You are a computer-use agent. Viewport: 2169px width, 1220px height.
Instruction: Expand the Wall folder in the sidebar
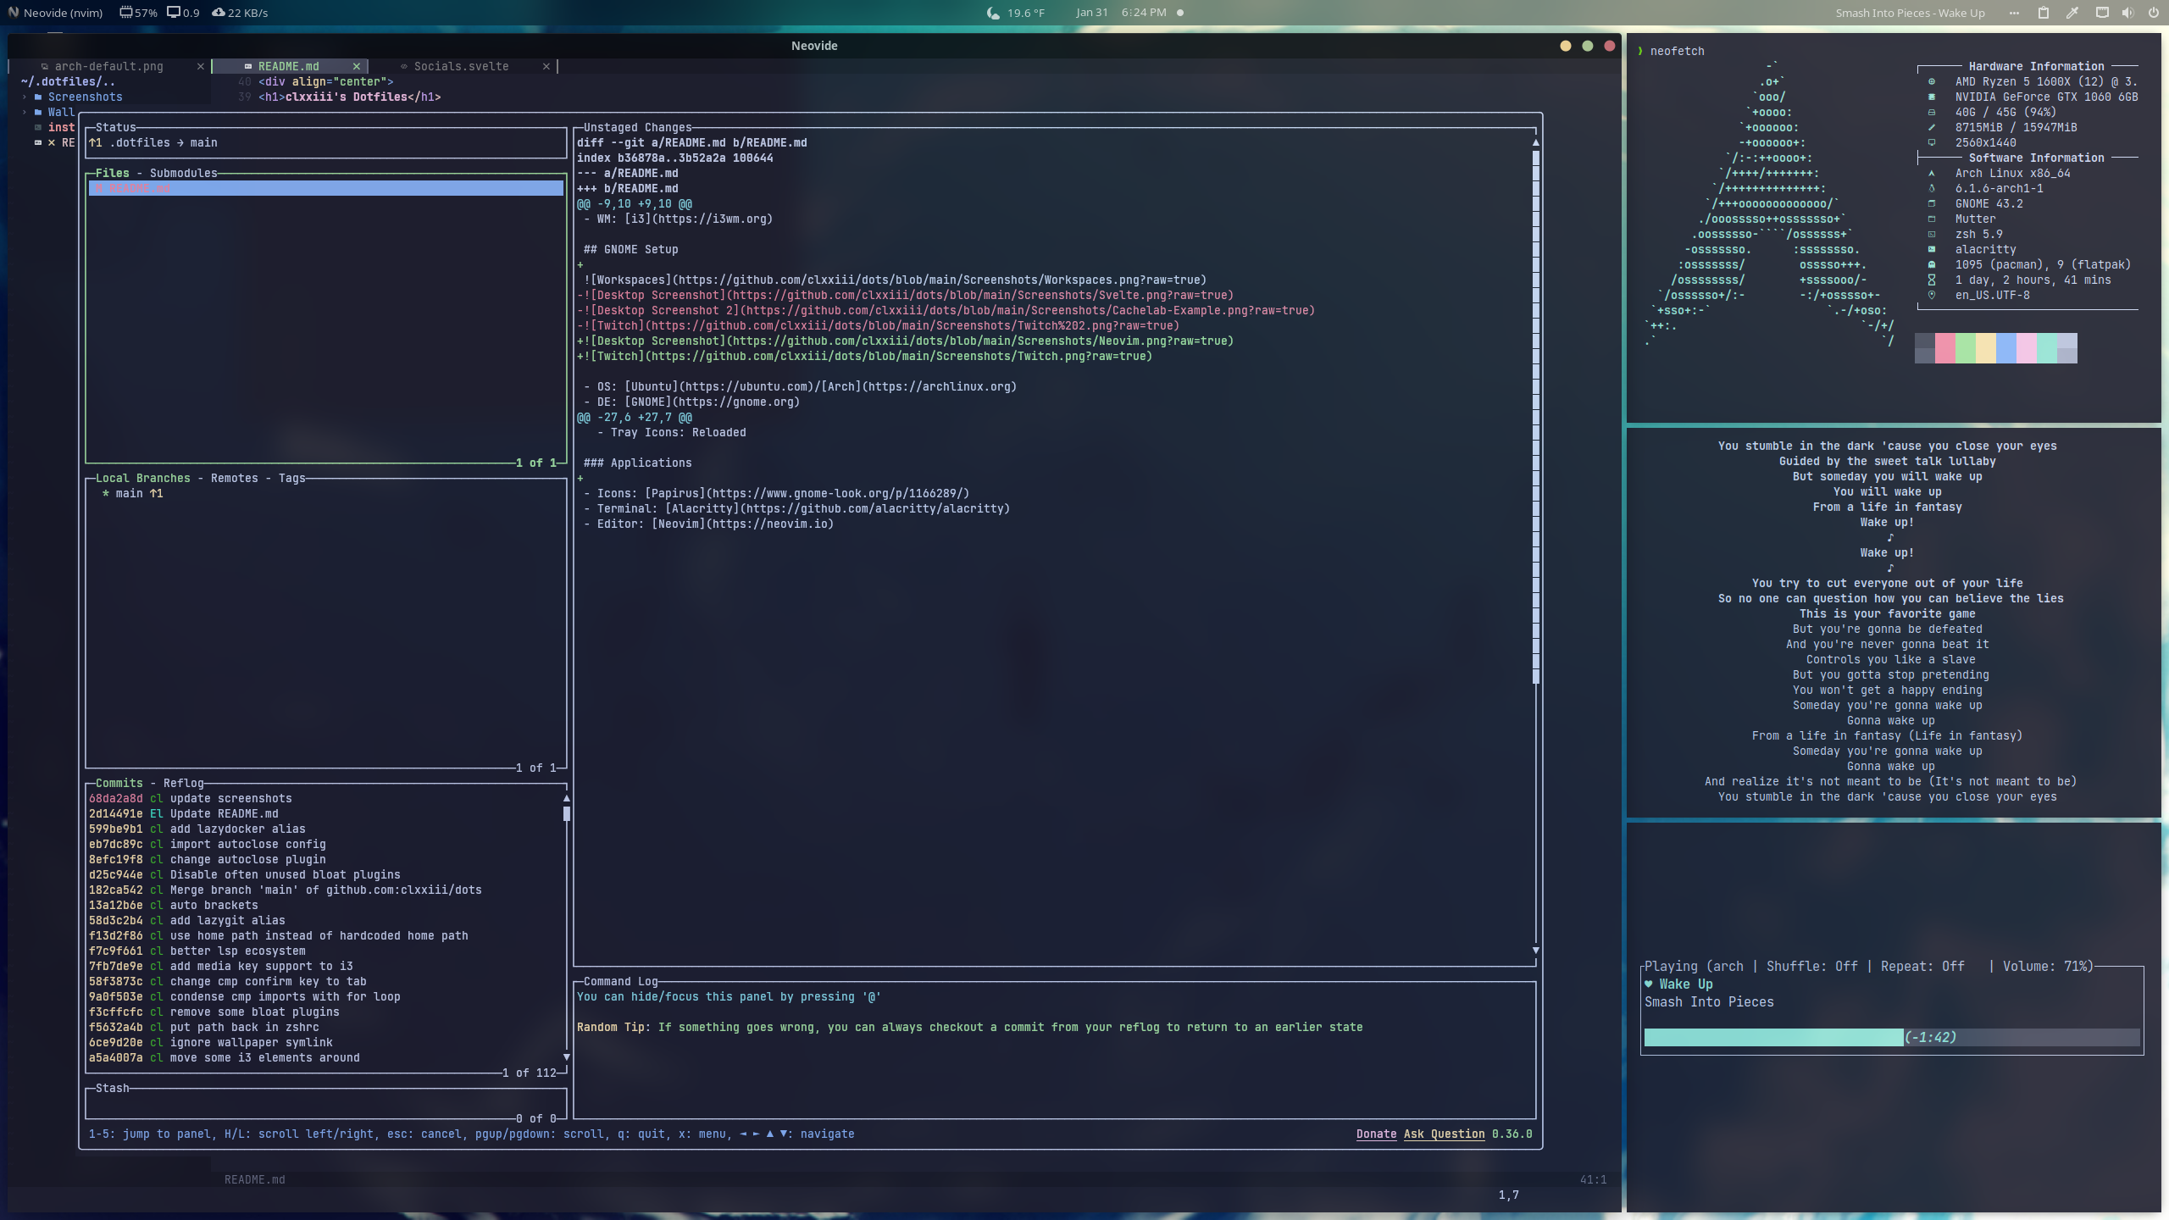pyautogui.click(x=24, y=112)
